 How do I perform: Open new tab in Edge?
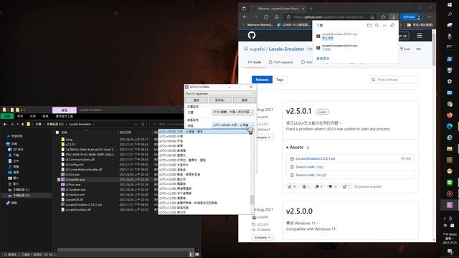[311, 9]
